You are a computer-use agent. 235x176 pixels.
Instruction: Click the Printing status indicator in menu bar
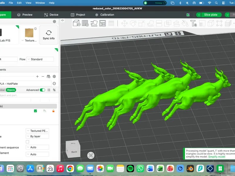click(155, 3)
